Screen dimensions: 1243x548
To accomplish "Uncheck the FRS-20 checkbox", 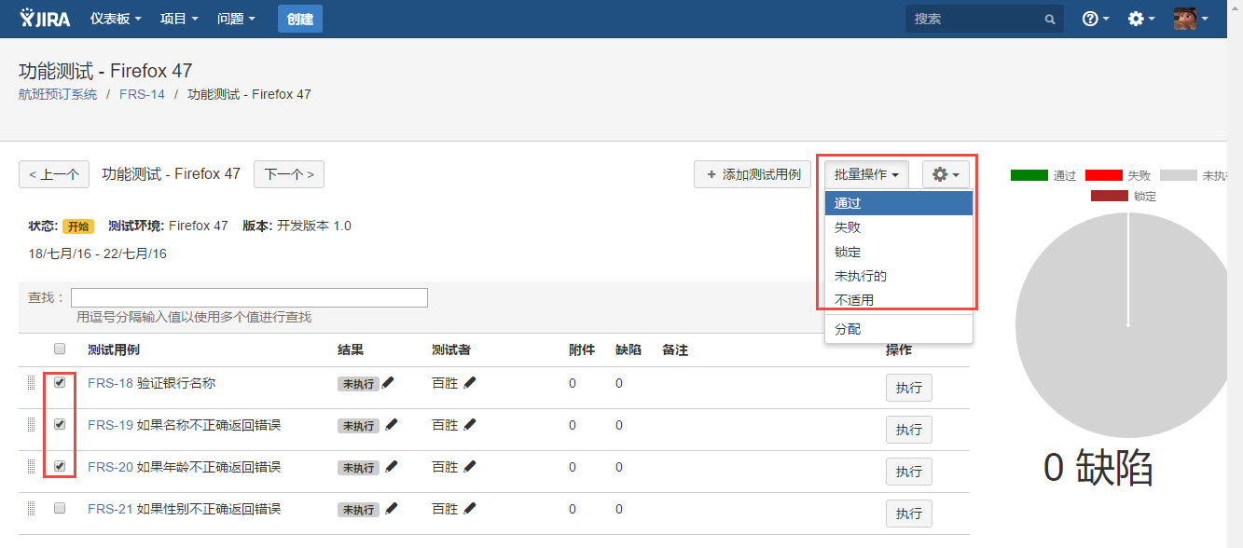I will point(60,466).
